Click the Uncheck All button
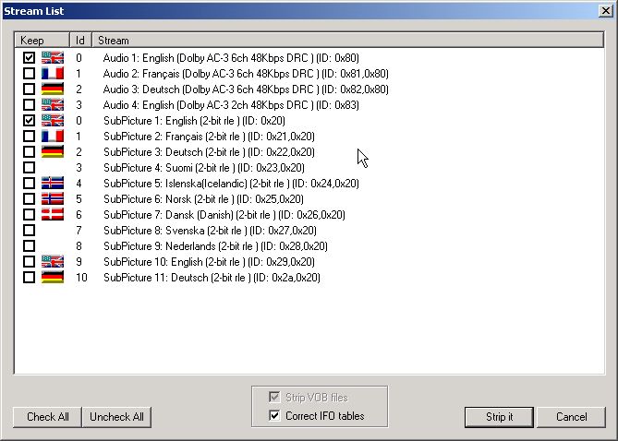 pos(116,417)
